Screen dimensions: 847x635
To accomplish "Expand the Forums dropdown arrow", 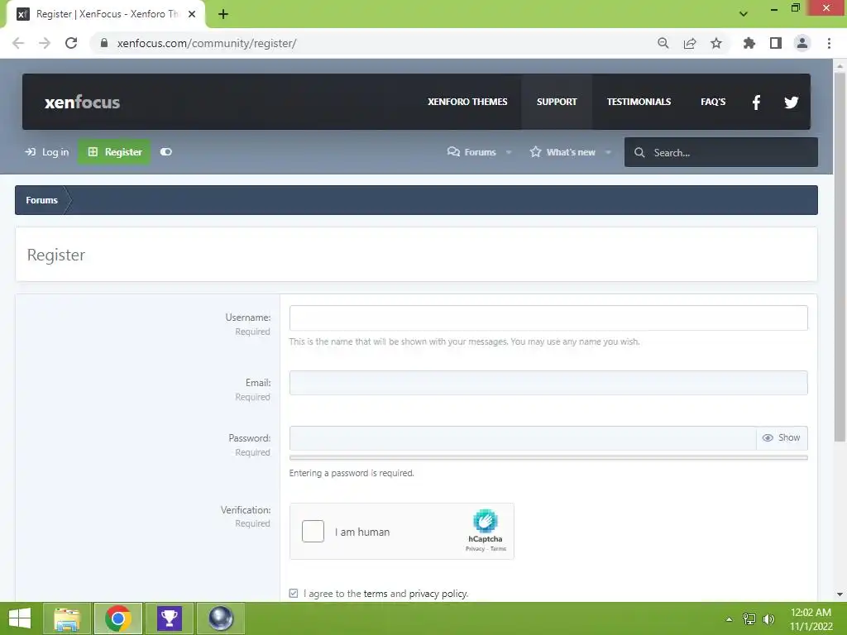I will coord(509,152).
